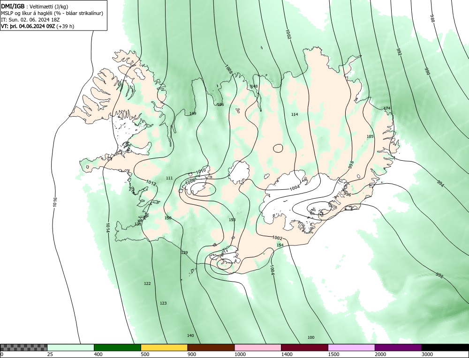Click the 990 isobar label
469x358 pixels.
[x=427, y=71]
